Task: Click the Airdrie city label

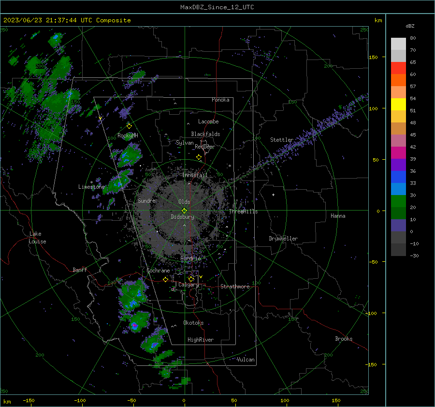Action: pos(190,258)
